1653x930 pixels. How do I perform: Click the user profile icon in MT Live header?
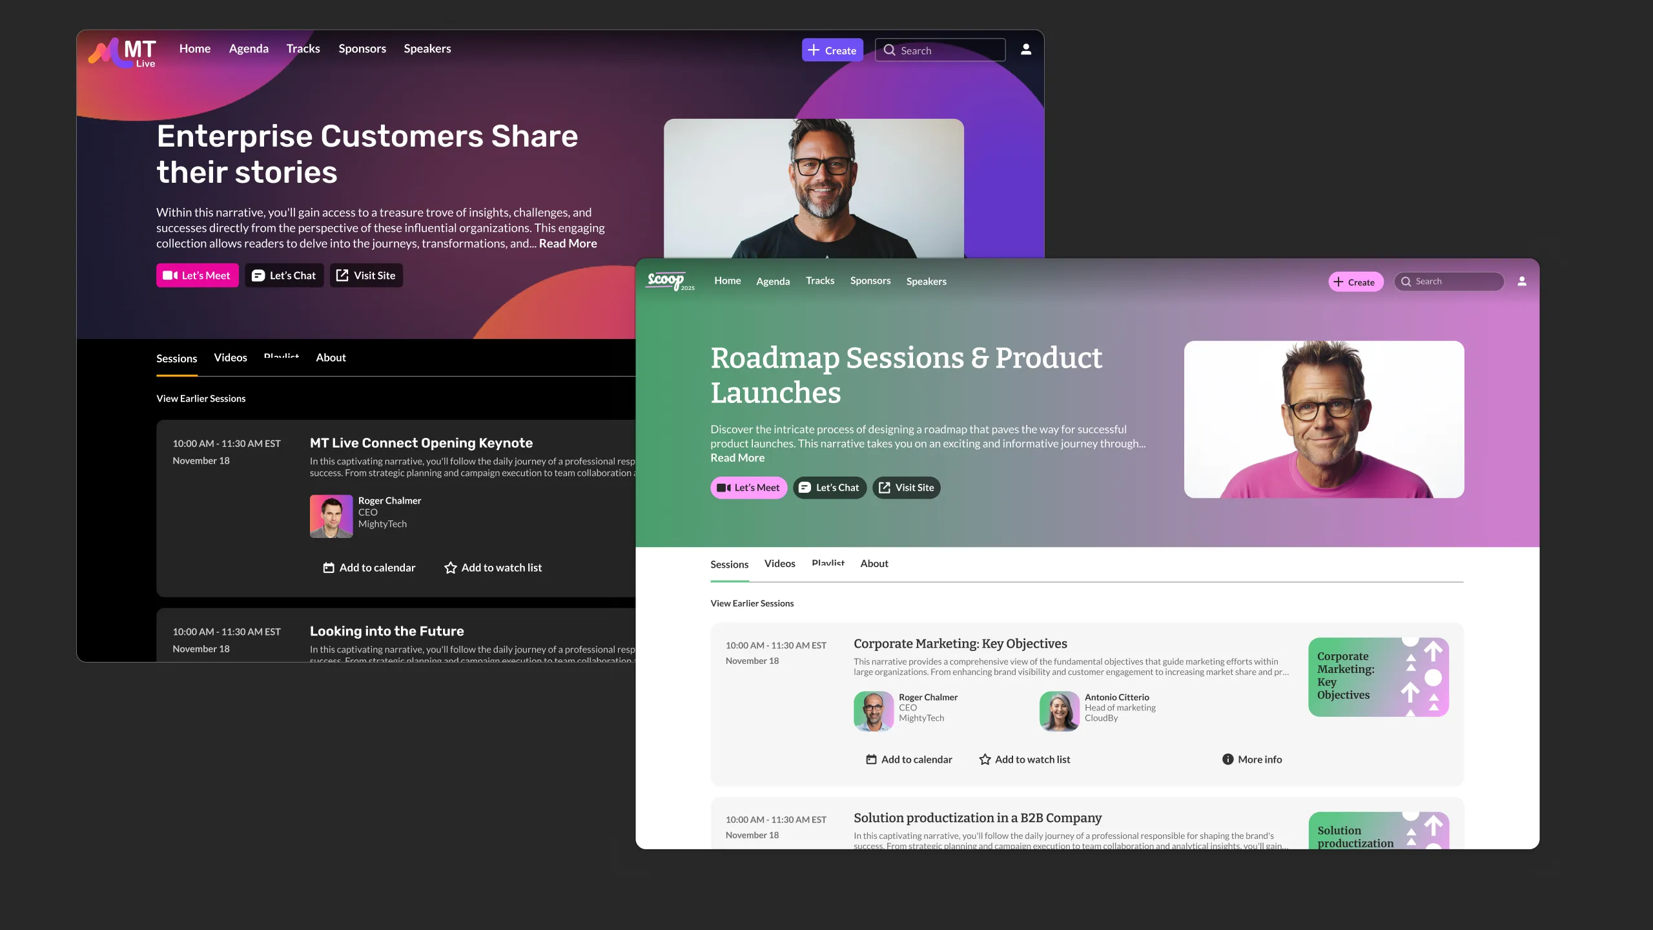pyautogui.click(x=1025, y=50)
